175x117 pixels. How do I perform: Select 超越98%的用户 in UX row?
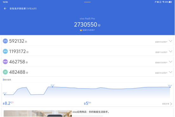pos(161,73)
